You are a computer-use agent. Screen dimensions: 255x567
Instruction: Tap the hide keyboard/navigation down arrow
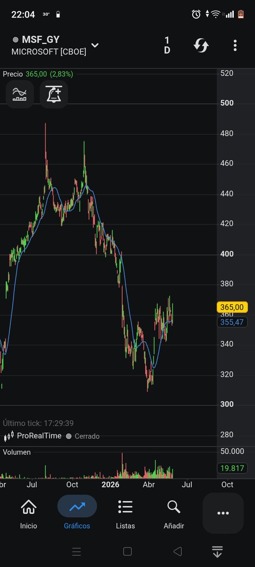pyautogui.click(x=217, y=551)
